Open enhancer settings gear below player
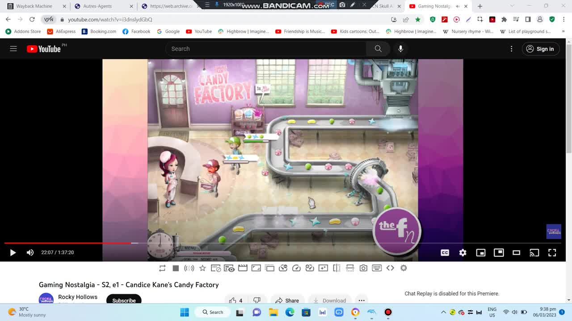Screen dimensions: 572x321 tap(404, 268)
